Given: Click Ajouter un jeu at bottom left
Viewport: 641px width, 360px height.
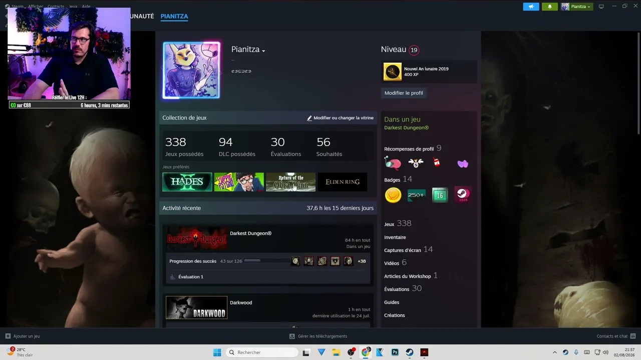Looking at the screenshot, I should point(22,336).
